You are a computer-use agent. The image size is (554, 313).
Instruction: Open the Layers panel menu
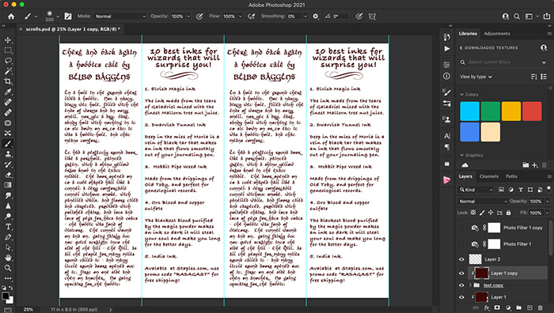click(x=549, y=176)
